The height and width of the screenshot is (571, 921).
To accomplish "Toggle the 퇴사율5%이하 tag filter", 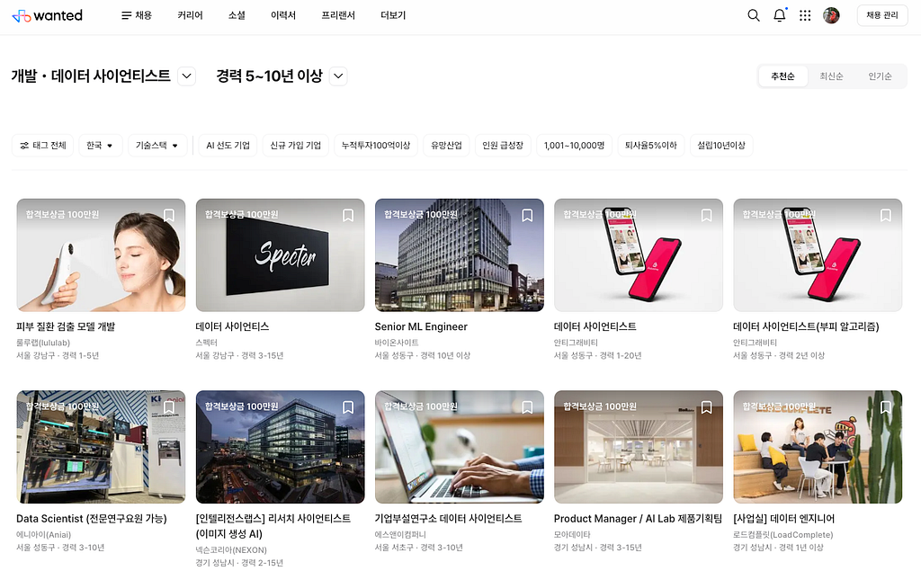I will [651, 145].
